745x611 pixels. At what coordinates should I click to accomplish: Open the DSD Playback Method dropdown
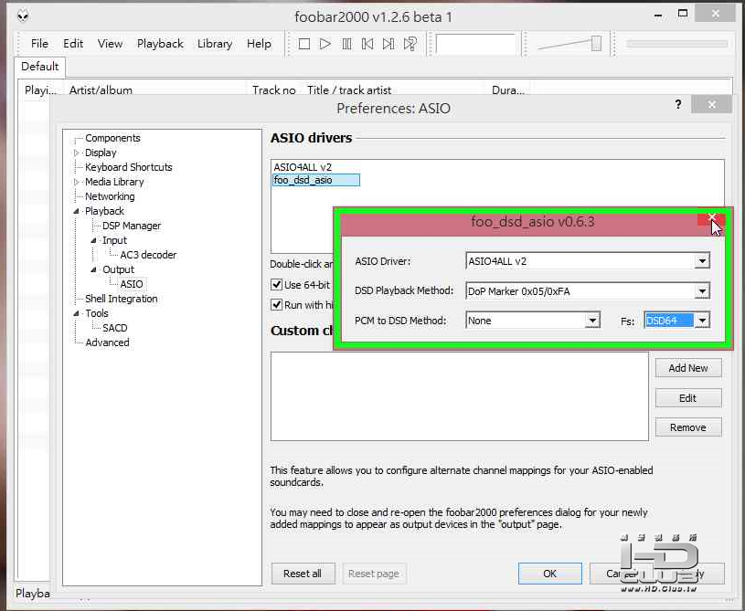702,291
